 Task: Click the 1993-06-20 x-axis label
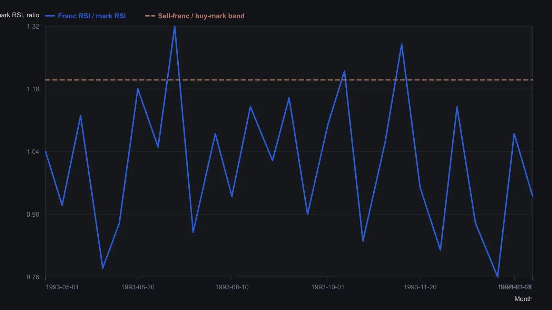point(138,287)
